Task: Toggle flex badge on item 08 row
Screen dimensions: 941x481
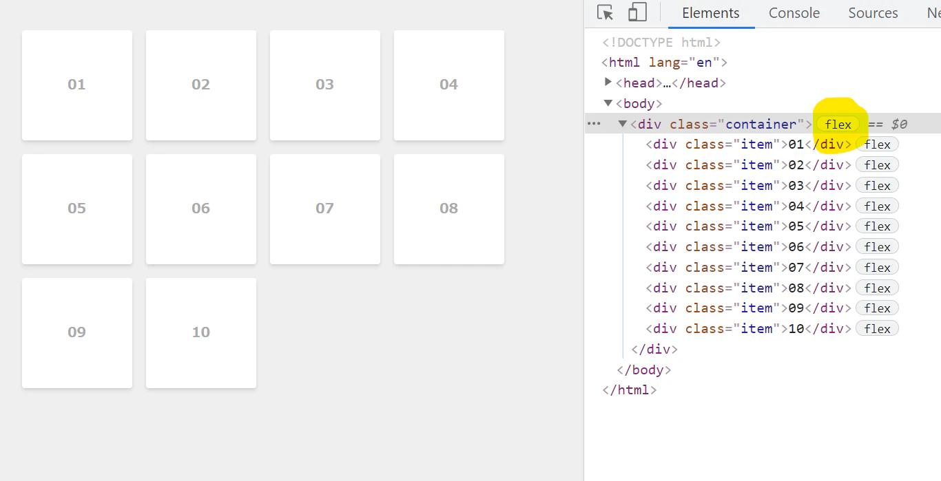Action: coord(877,288)
